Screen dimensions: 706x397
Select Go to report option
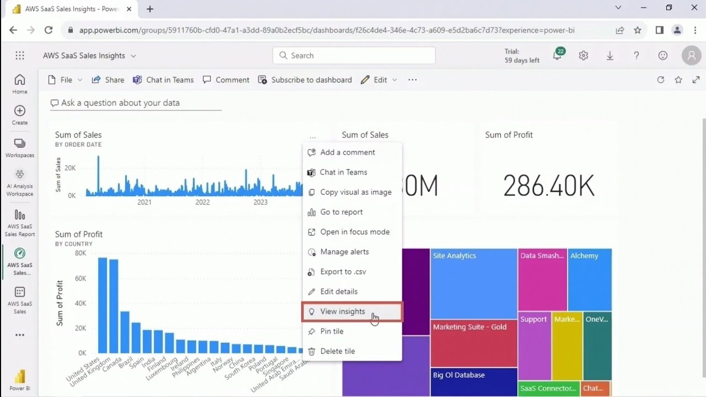tap(352, 212)
